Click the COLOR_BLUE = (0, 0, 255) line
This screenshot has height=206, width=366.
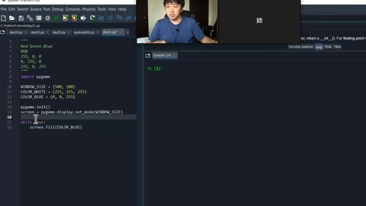pos(48,97)
